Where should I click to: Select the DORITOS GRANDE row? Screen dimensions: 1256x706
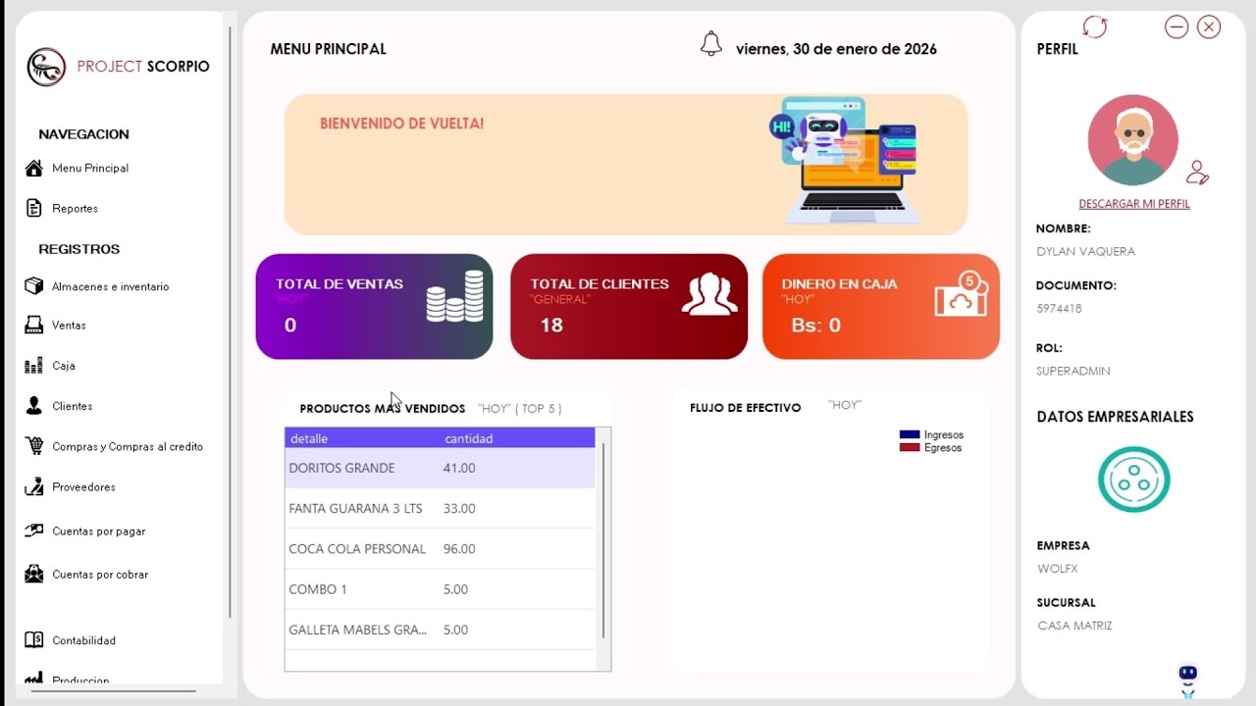440,468
